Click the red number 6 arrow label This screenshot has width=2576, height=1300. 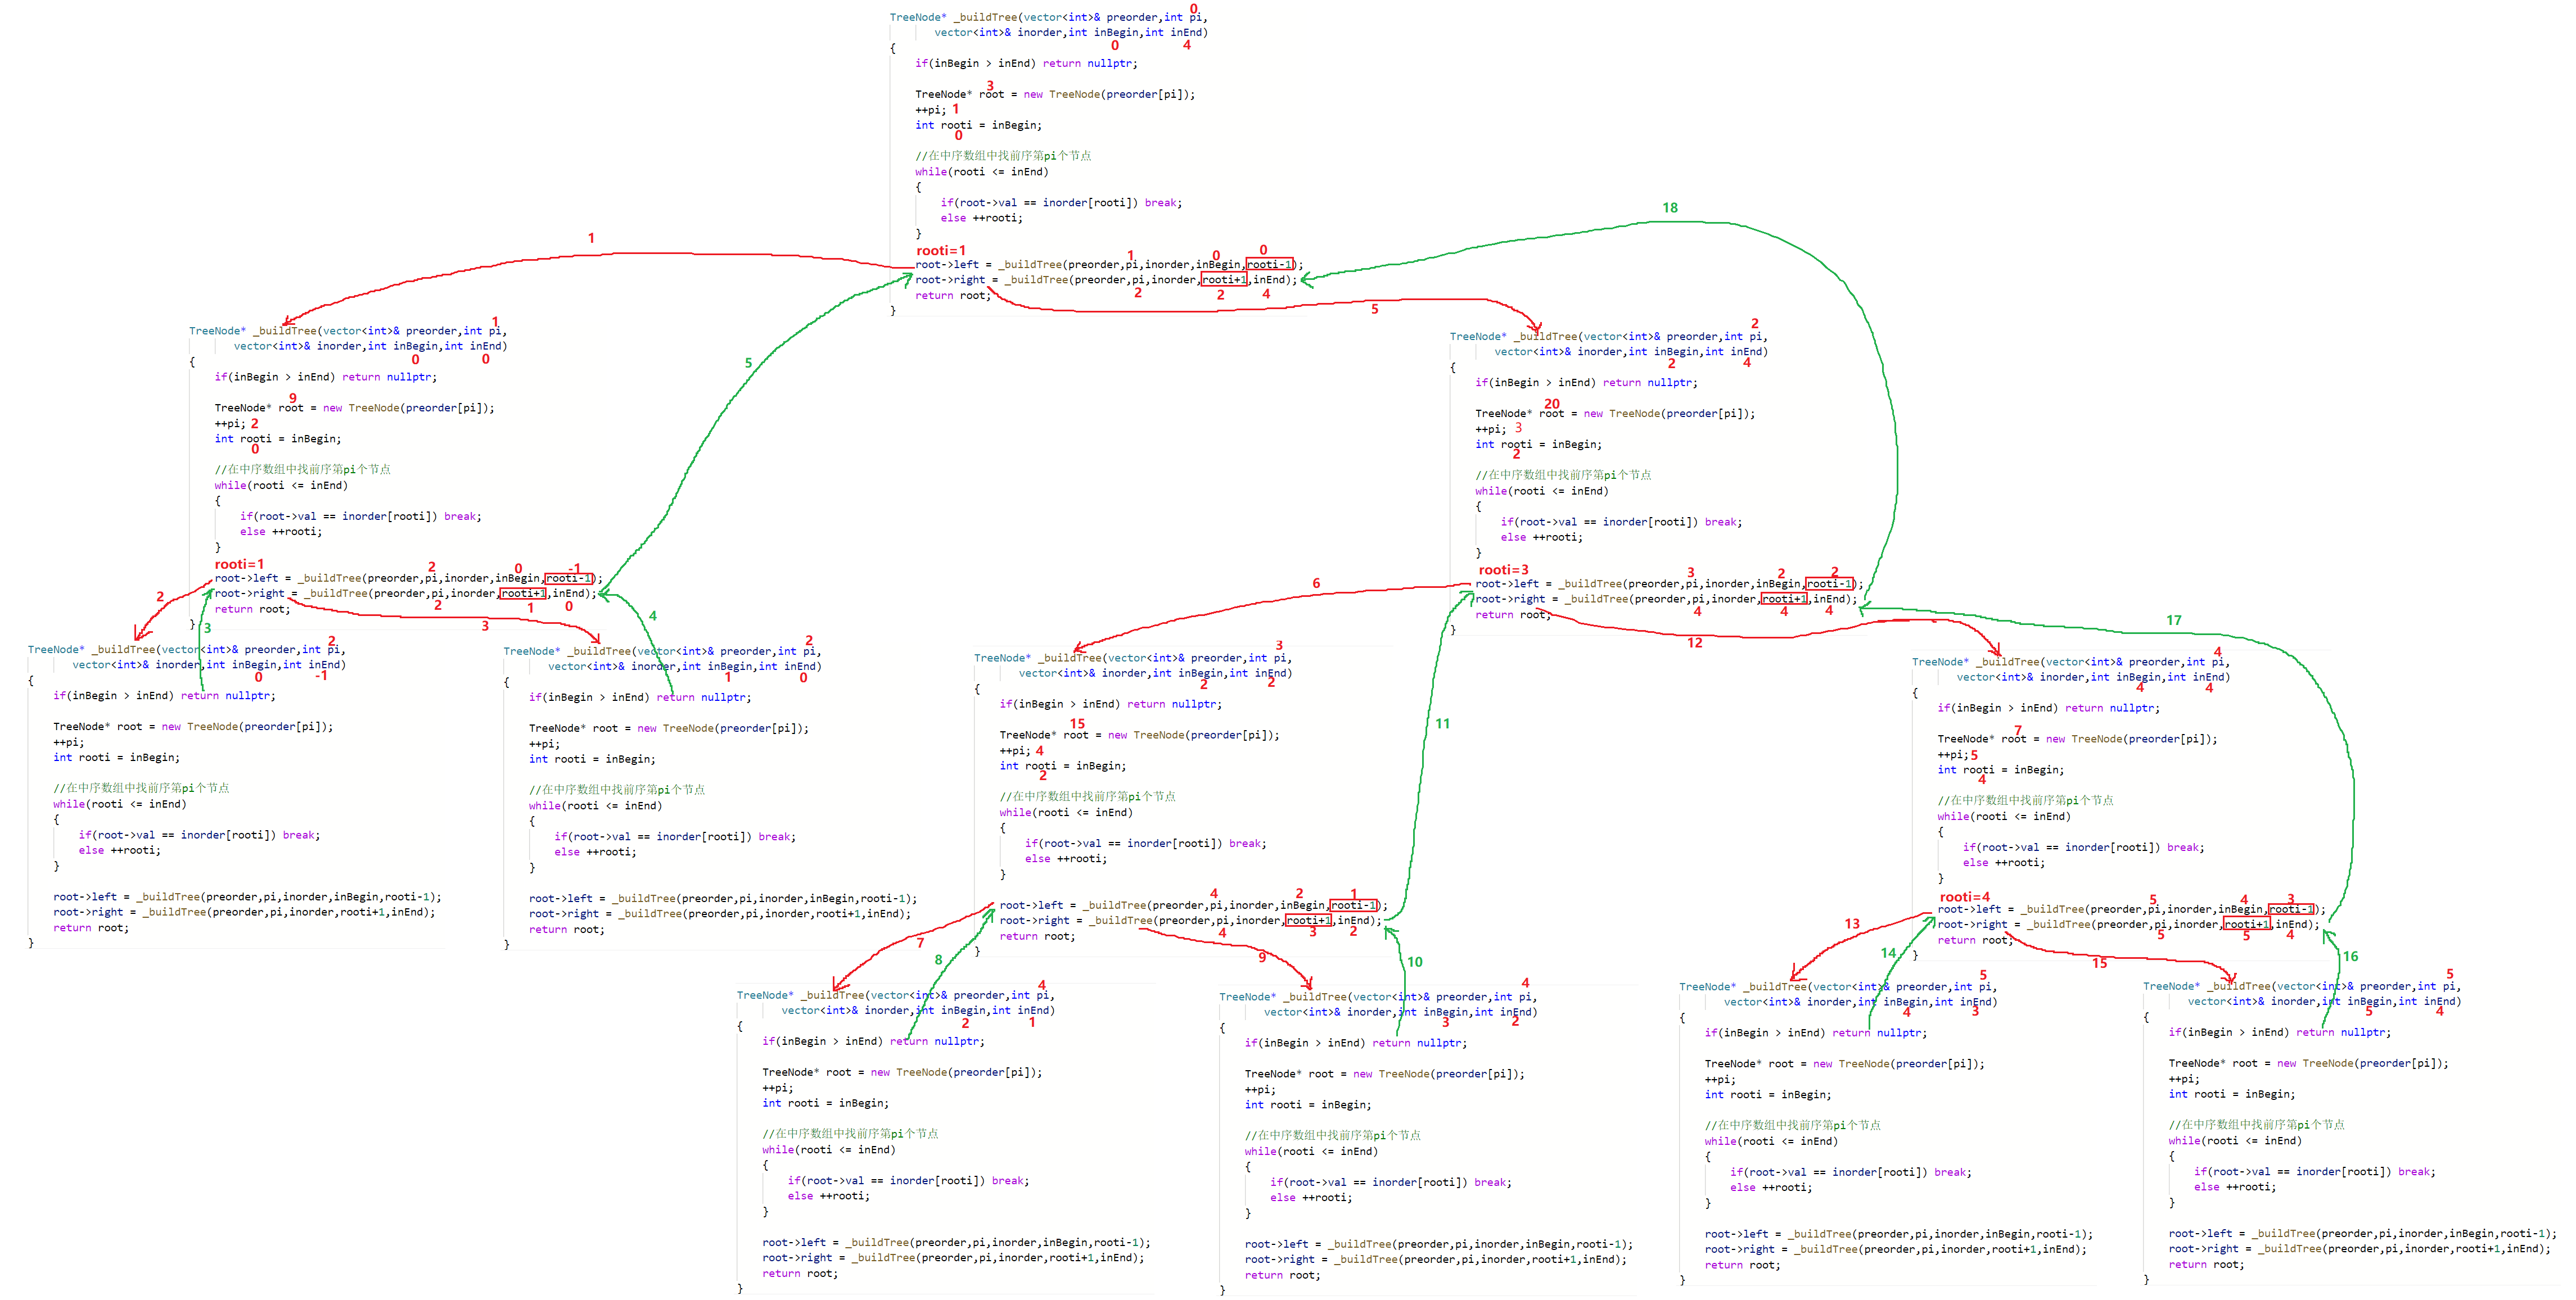[x=1316, y=582]
